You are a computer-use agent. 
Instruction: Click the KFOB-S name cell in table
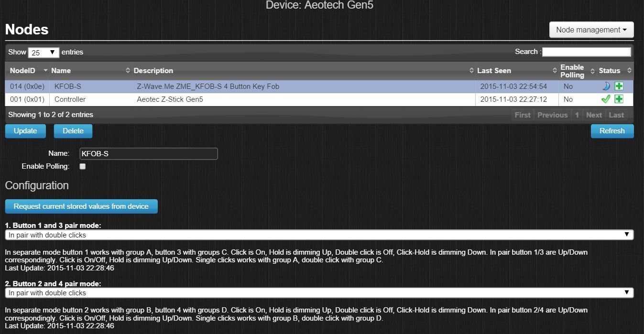[90, 86]
